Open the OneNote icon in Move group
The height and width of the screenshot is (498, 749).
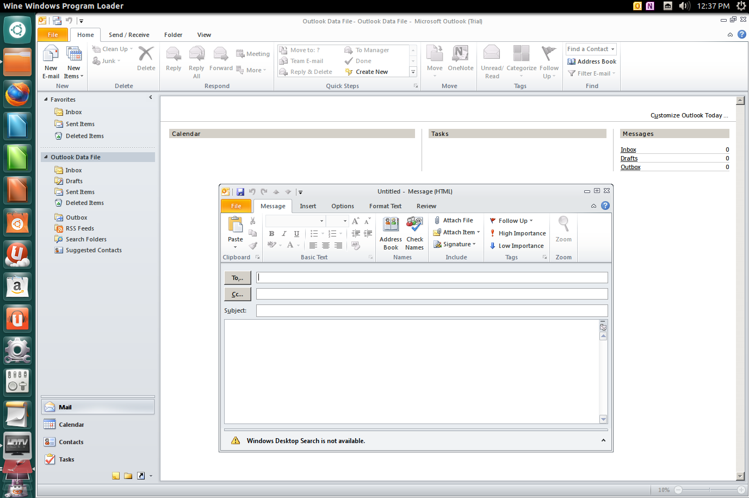(461, 53)
